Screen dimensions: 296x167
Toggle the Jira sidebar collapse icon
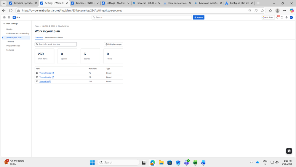click(4, 18)
